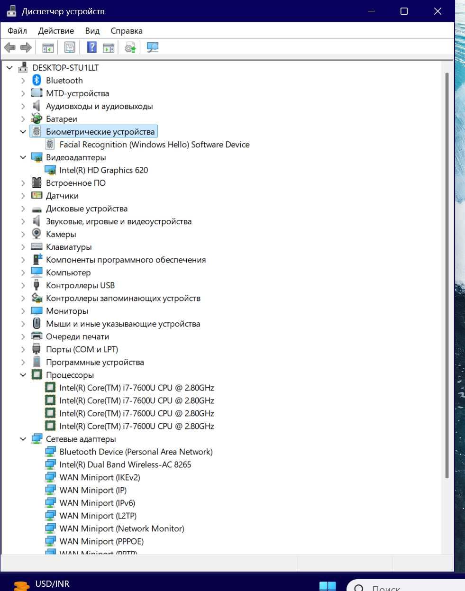
Task: Expand the MTD-устройства node
Action: [23, 93]
